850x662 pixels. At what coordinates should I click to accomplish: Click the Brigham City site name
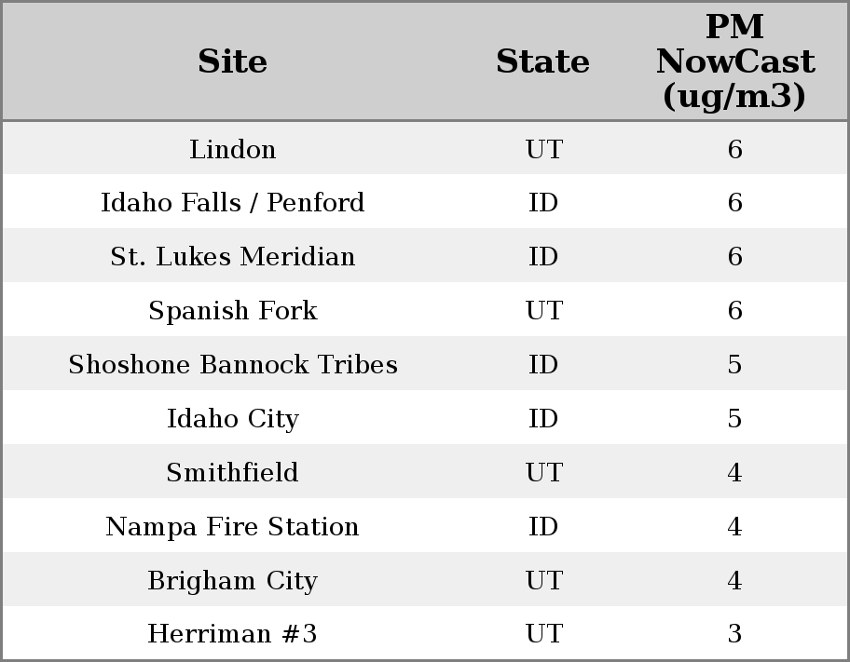(x=232, y=581)
